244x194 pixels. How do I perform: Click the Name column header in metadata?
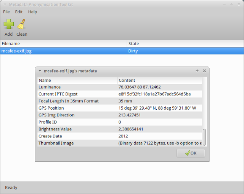pos(77,80)
